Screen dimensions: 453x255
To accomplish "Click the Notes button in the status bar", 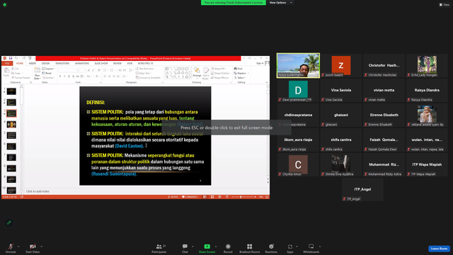I will (x=173, y=197).
